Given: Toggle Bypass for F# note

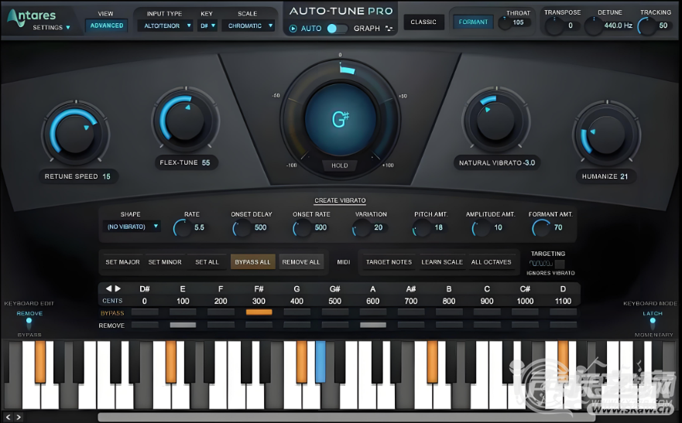Looking at the screenshot, I should point(259,312).
